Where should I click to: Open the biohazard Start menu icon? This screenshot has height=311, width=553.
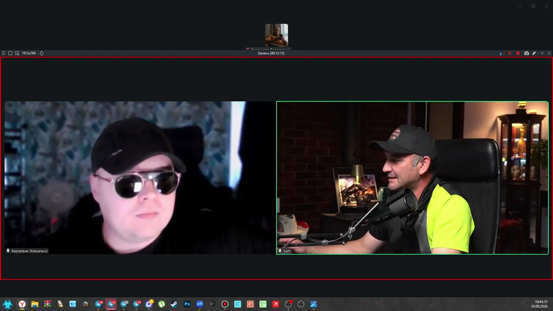(x=7, y=304)
